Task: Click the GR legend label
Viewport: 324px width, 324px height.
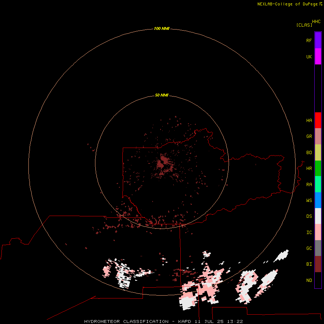Action: coord(309,136)
